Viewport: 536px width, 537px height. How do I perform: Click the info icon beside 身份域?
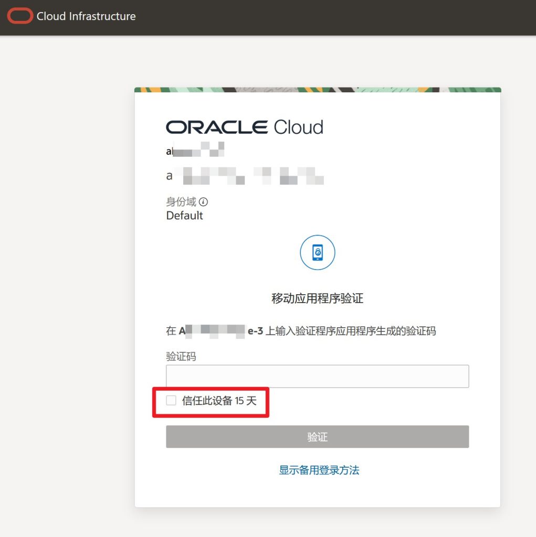click(203, 202)
